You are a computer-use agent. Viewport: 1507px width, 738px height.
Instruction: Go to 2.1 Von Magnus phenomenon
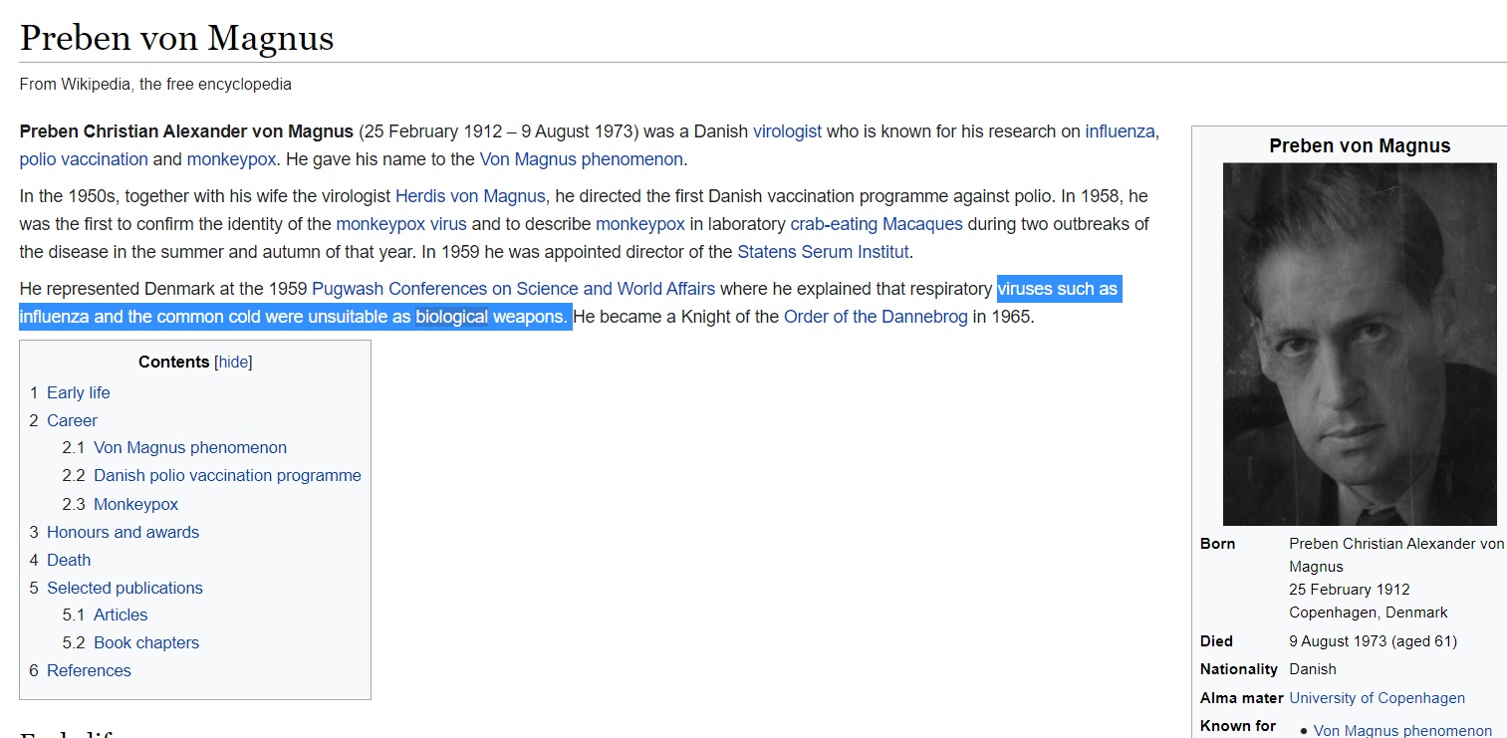click(x=190, y=448)
